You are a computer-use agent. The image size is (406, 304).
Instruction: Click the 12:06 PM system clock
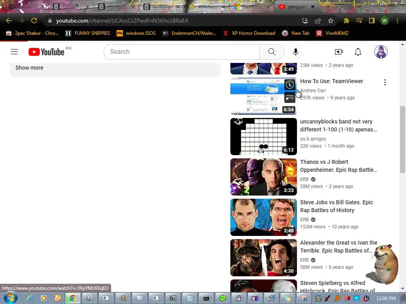386,298
